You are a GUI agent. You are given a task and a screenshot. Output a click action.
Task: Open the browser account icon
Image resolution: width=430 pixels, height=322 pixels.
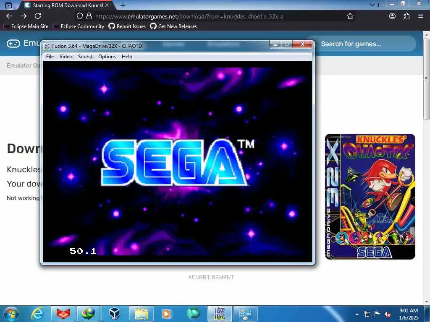point(393,16)
